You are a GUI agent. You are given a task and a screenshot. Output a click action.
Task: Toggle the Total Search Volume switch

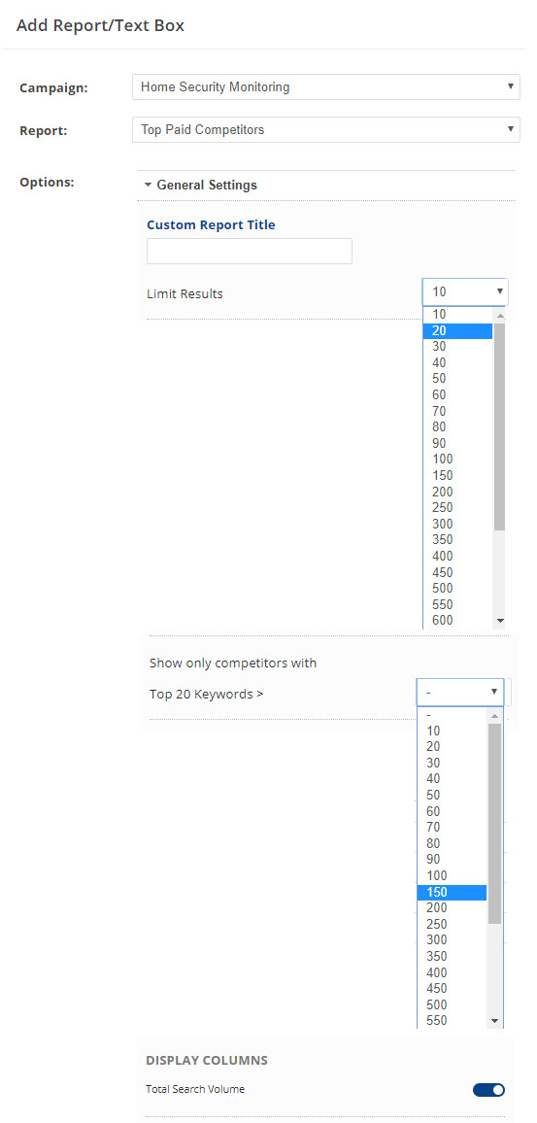click(x=489, y=1089)
